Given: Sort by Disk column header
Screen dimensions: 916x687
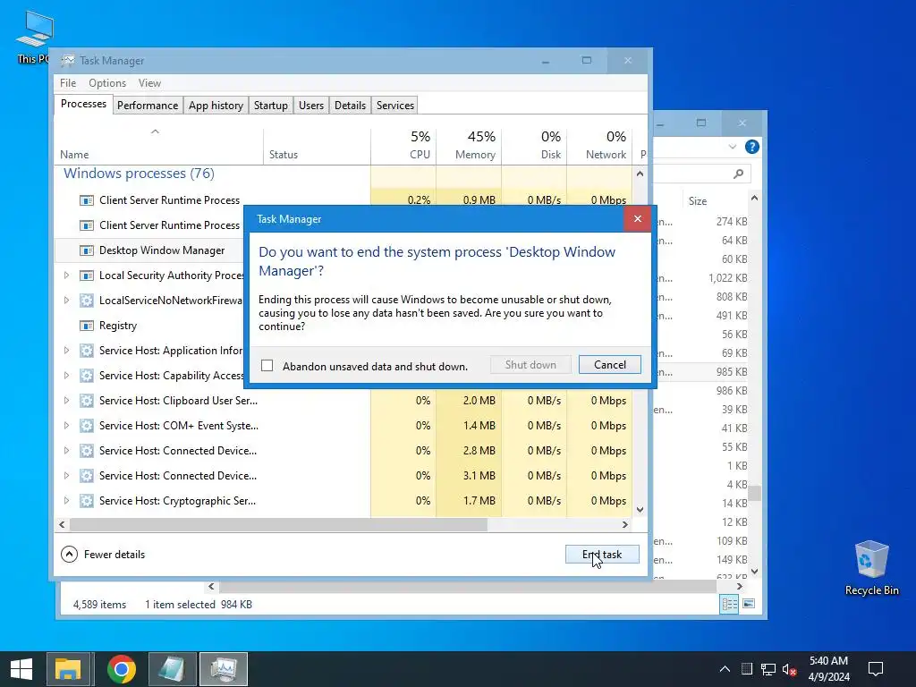Looking at the screenshot, I should coord(534,146).
